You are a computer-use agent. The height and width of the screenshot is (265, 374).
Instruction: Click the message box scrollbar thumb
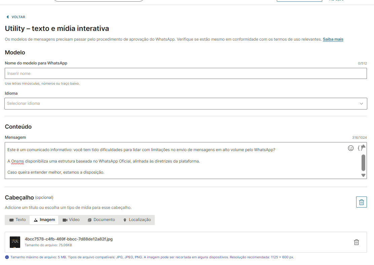[363, 163]
